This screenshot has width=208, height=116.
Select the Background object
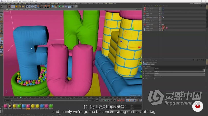coord(149,30)
